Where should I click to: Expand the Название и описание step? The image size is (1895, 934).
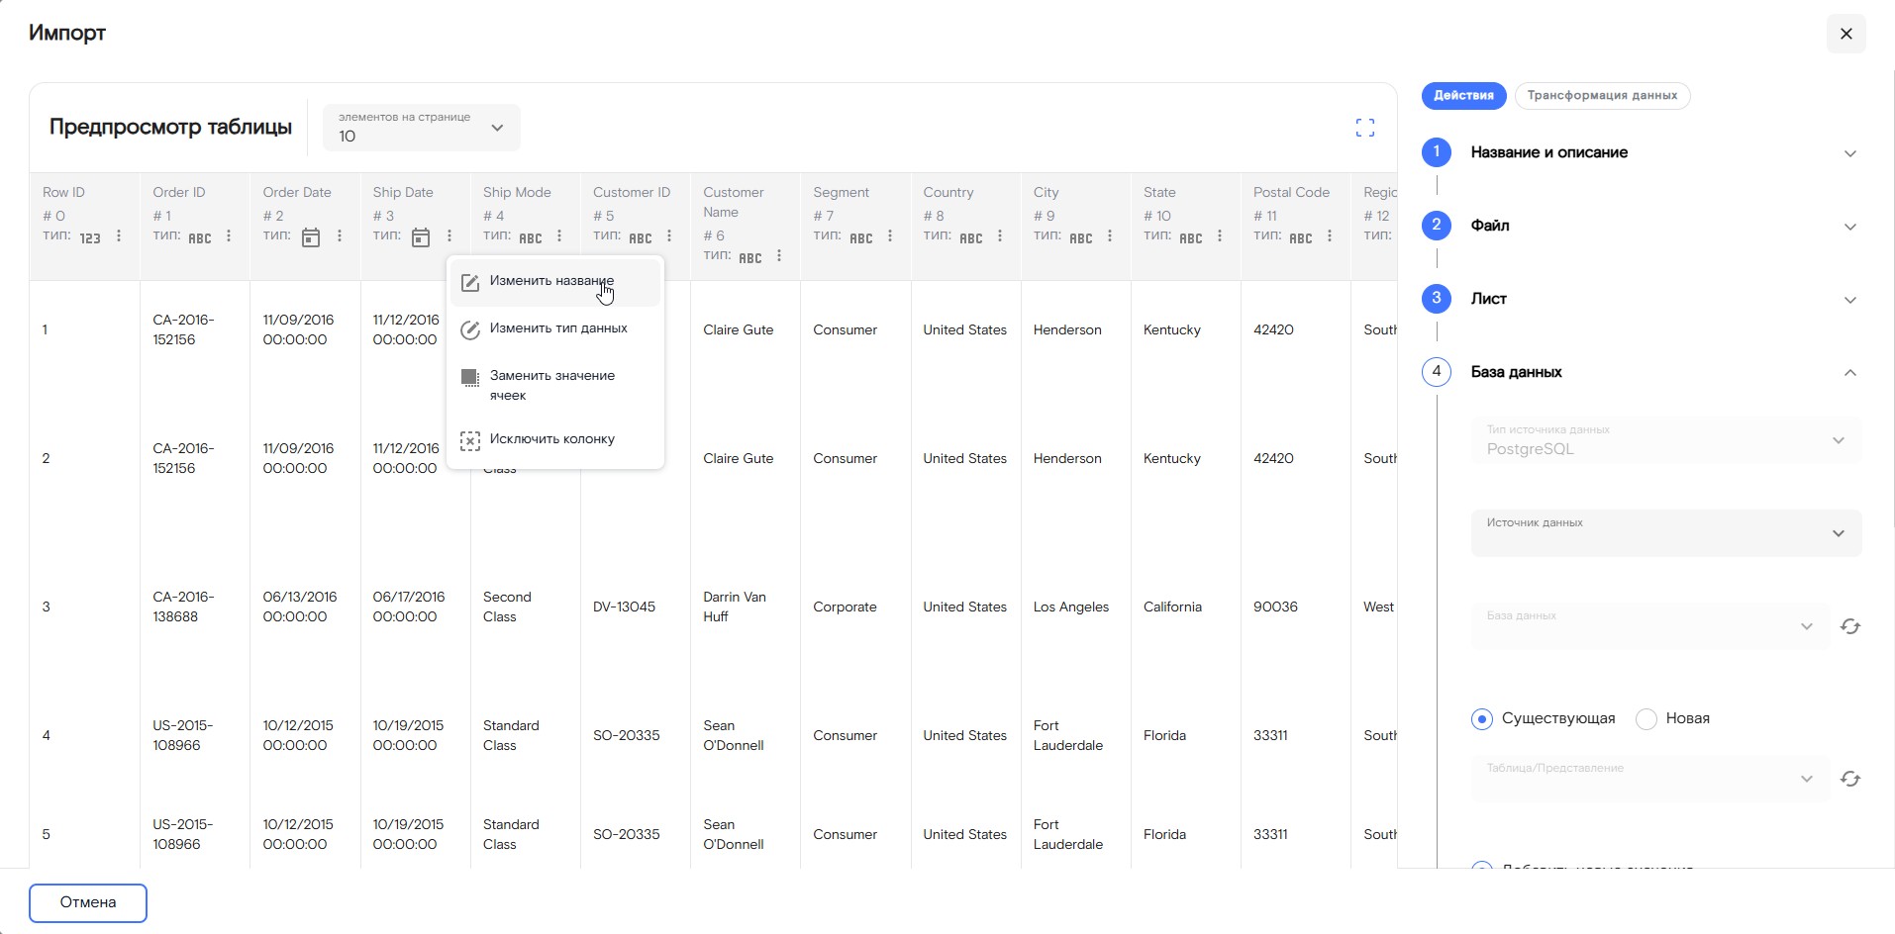(1849, 153)
